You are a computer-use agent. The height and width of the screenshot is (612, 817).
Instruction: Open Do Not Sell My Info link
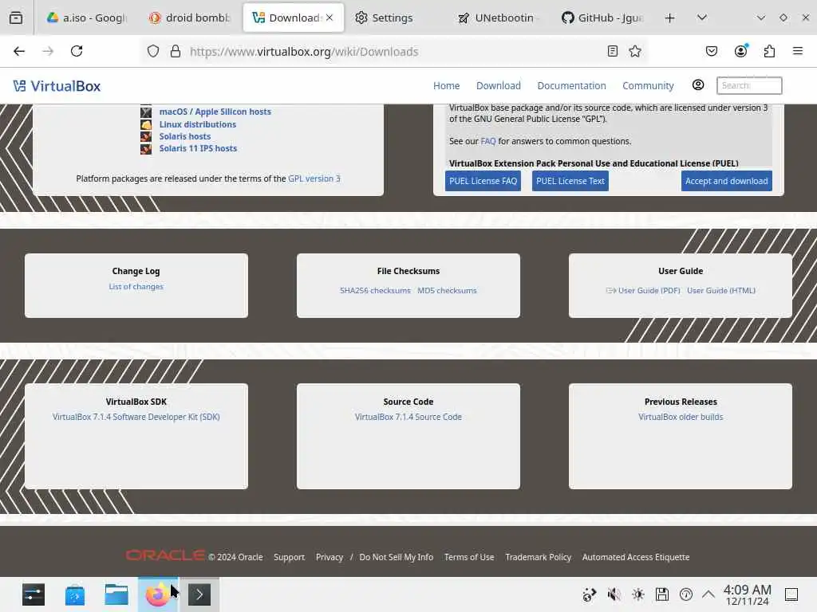[396, 557]
